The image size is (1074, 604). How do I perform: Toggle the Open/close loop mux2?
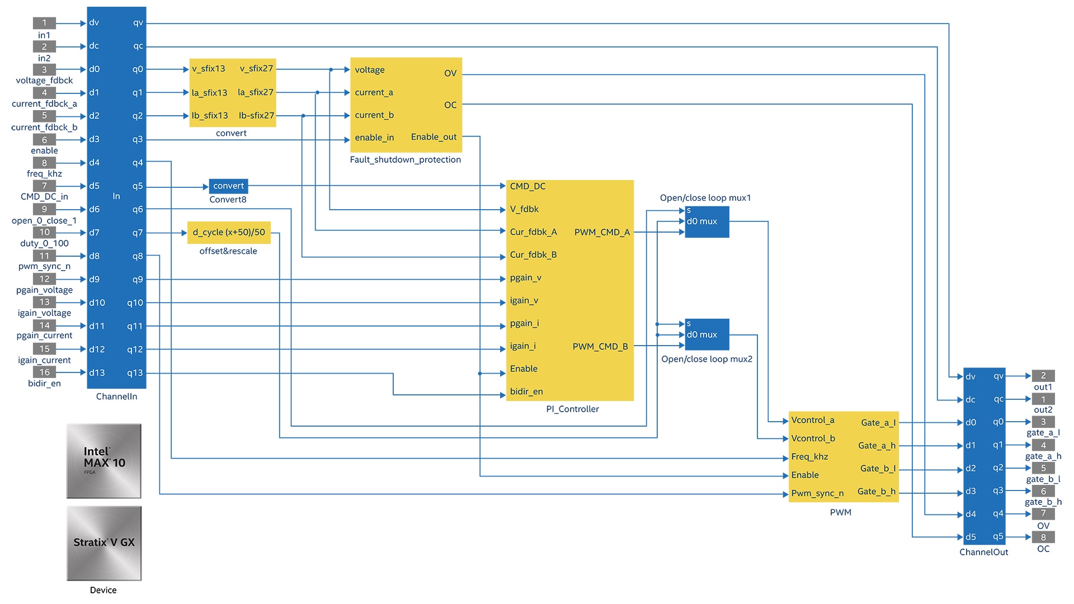pos(706,334)
